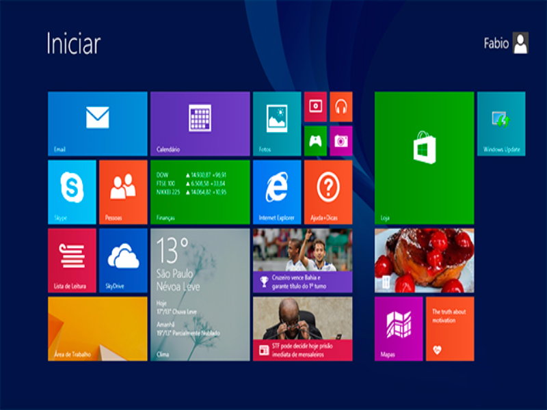Open the Finanças stock tile
This screenshot has width=547, height=410.
(x=200, y=192)
